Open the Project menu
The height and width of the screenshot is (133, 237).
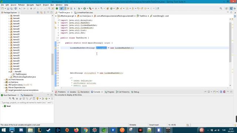coord(46,5)
